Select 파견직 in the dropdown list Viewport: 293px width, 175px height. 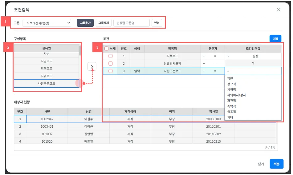tap(231, 101)
